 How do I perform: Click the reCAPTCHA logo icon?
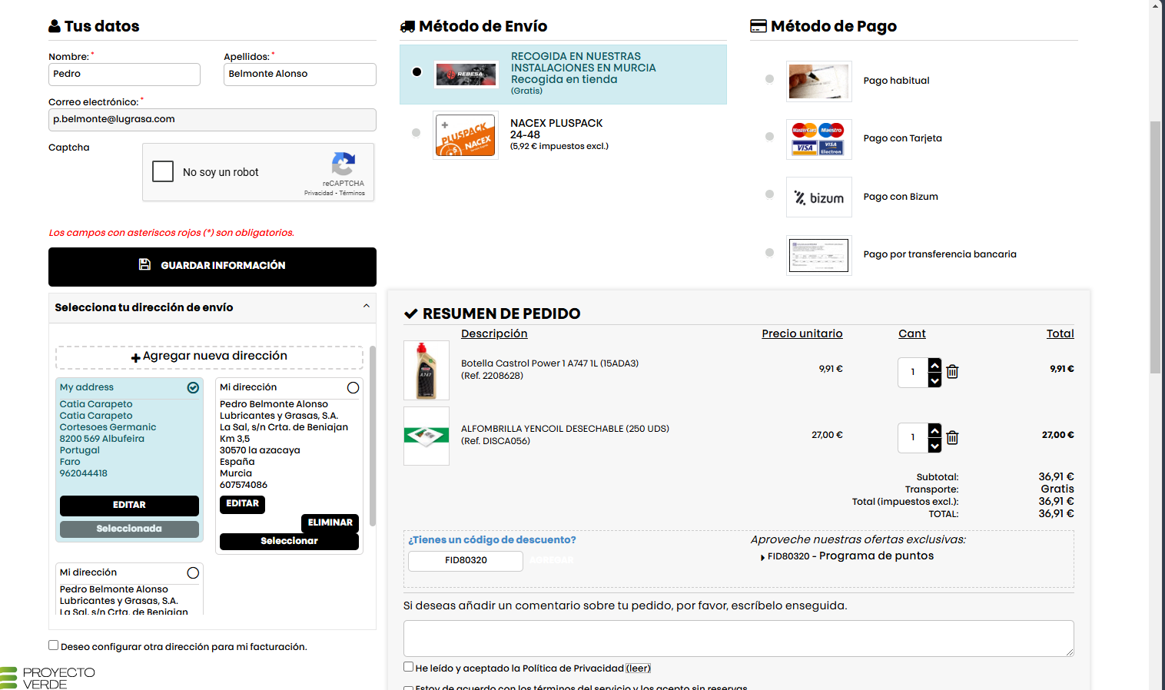click(x=344, y=164)
